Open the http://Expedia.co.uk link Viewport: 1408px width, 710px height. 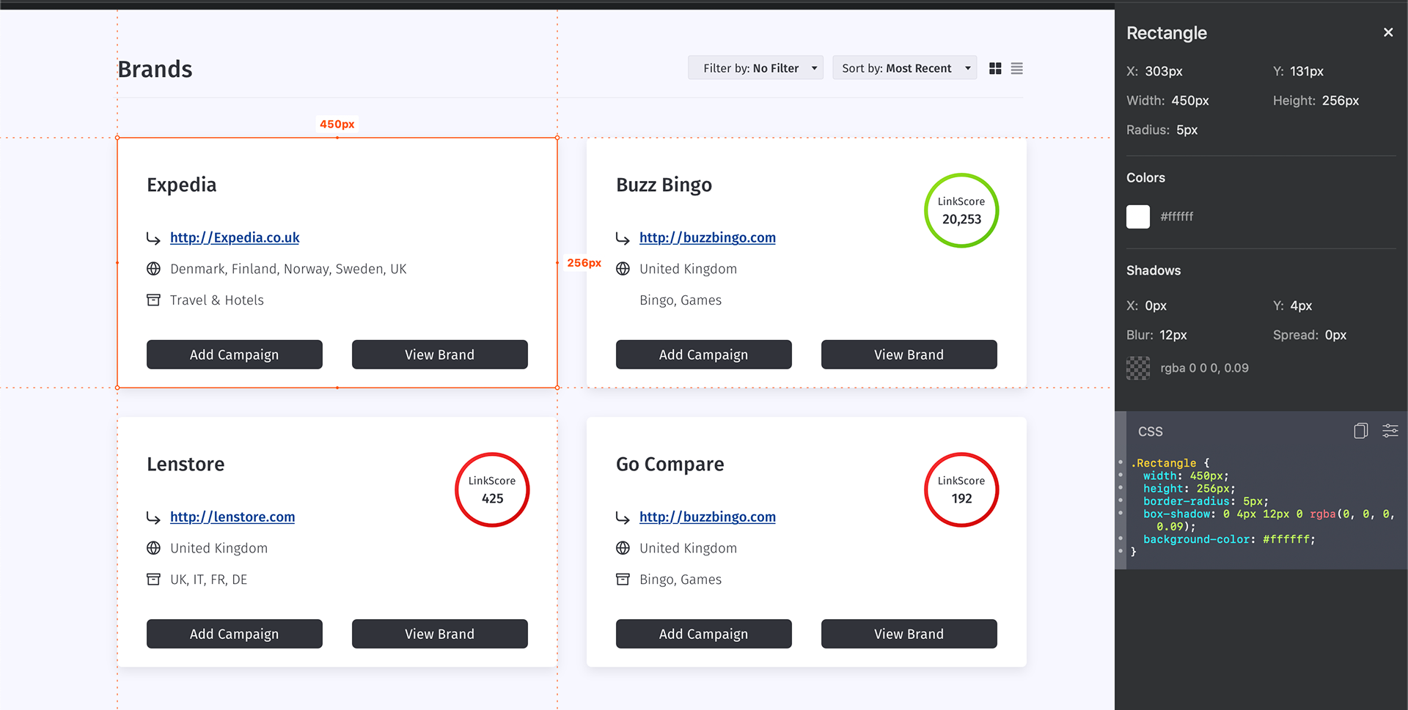[235, 237]
